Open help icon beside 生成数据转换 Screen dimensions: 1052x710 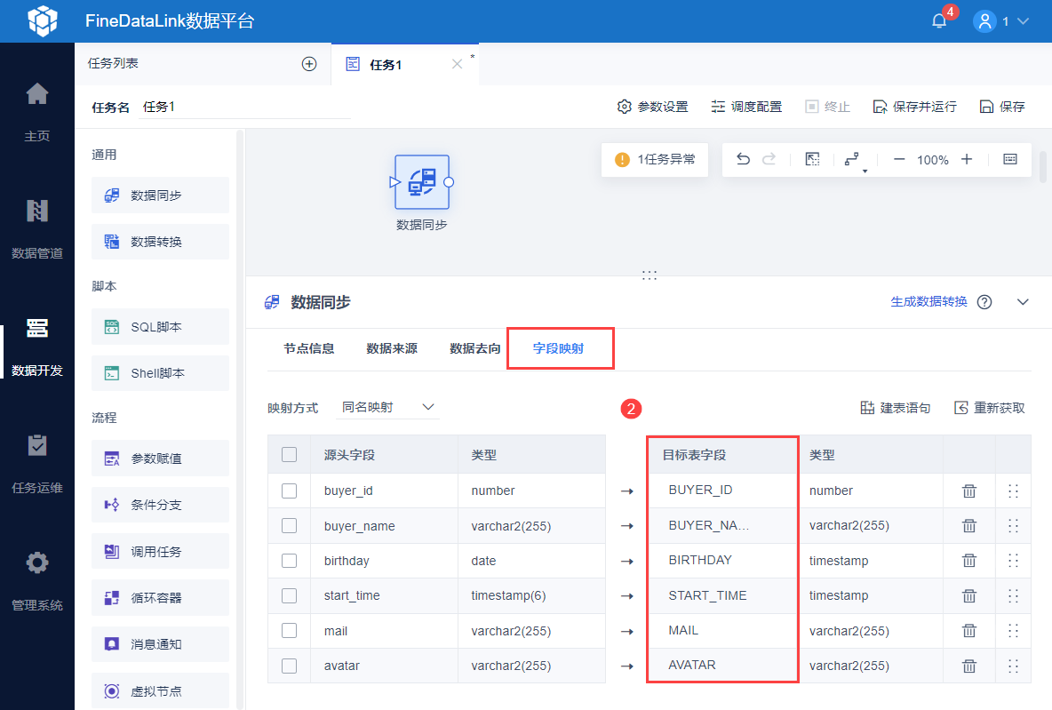[x=984, y=302]
